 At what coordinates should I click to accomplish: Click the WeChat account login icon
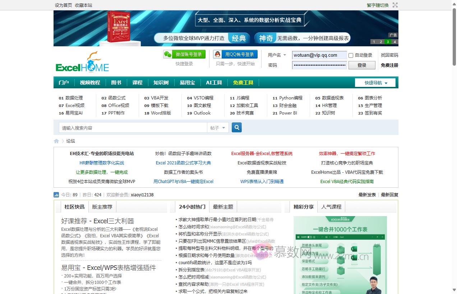click(x=168, y=55)
